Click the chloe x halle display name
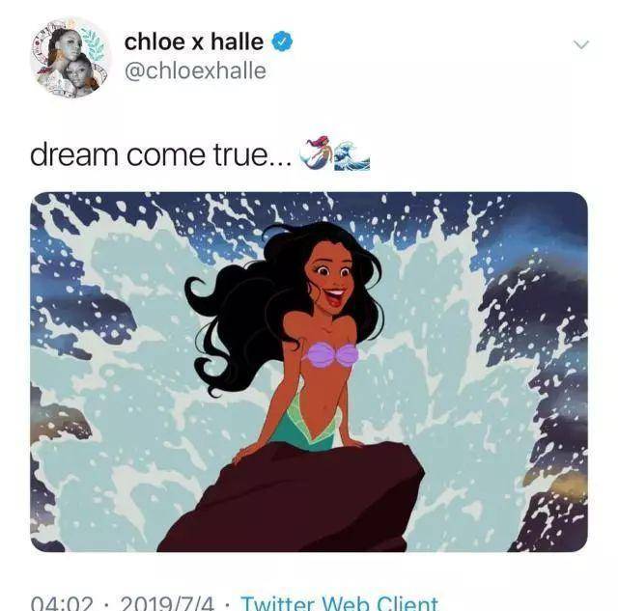Viewport: 618px width, 611px height. click(x=193, y=42)
